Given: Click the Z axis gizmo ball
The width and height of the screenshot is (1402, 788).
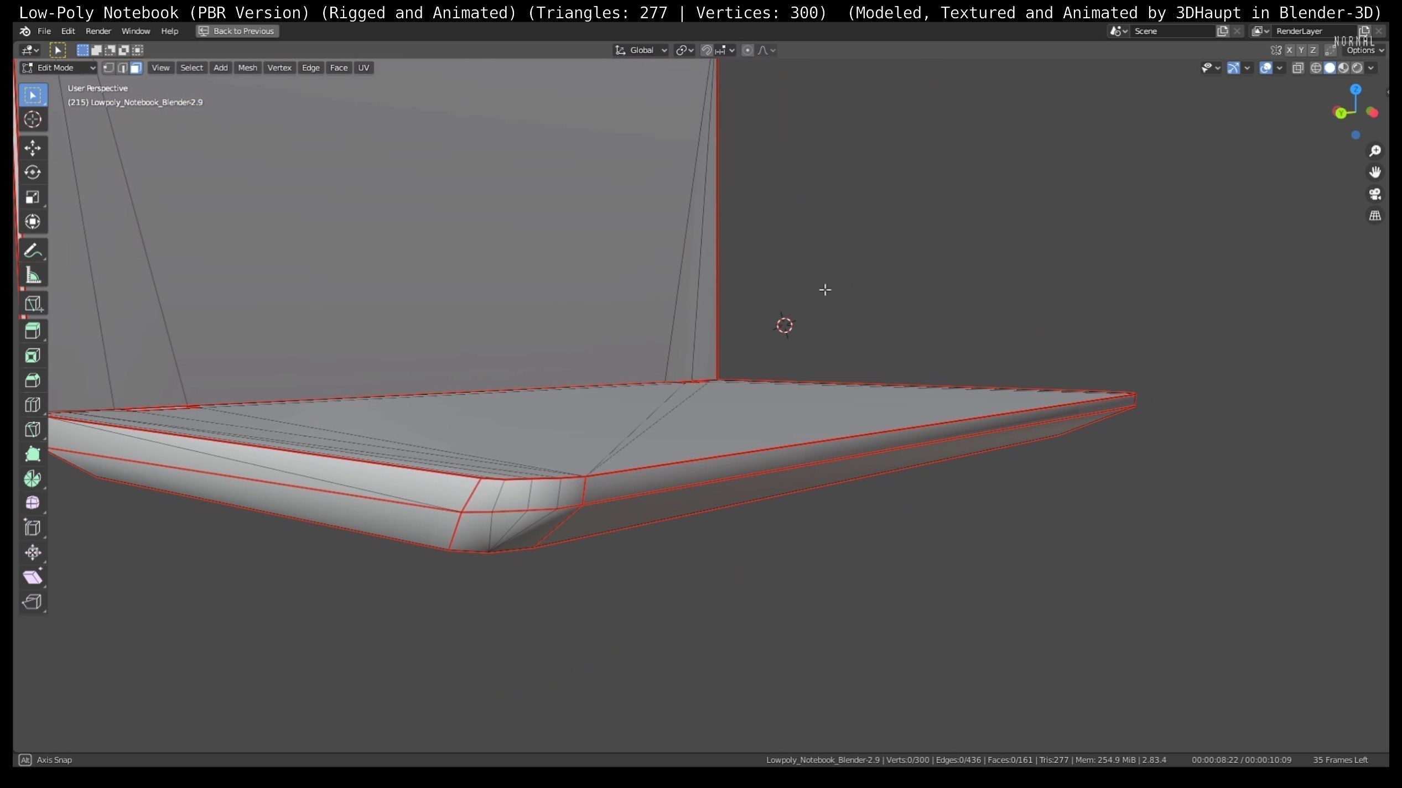Looking at the screenshot, I should [1356, 89].
